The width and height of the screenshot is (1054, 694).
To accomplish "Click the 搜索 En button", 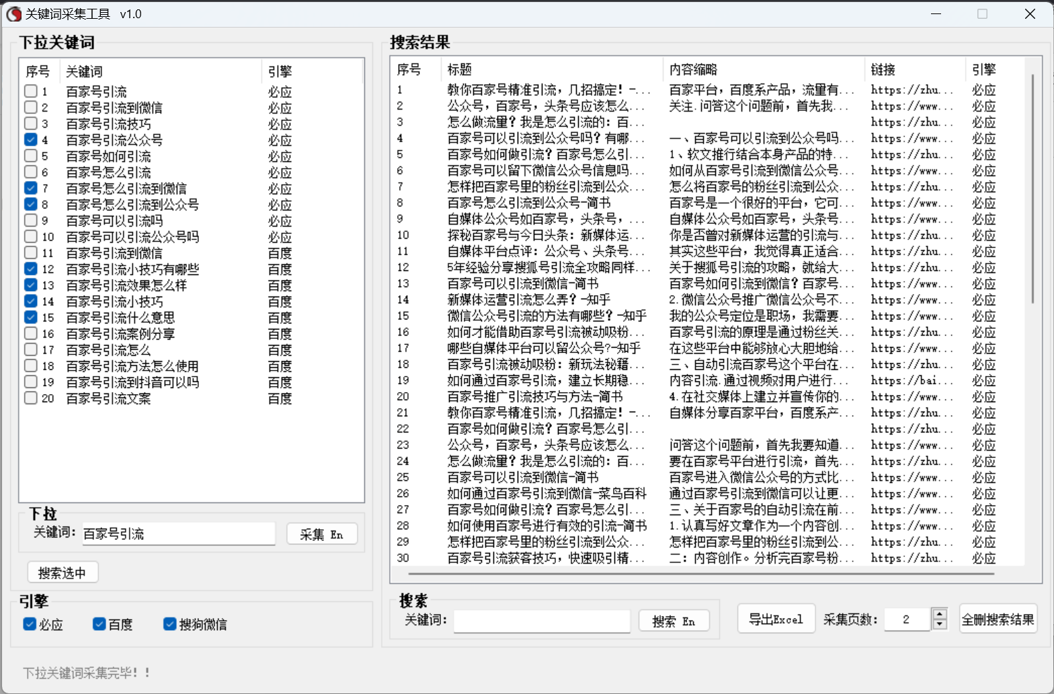I will click(674, 621).
